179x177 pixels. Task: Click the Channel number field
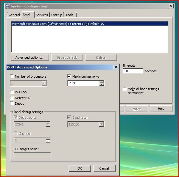[30, 140]
